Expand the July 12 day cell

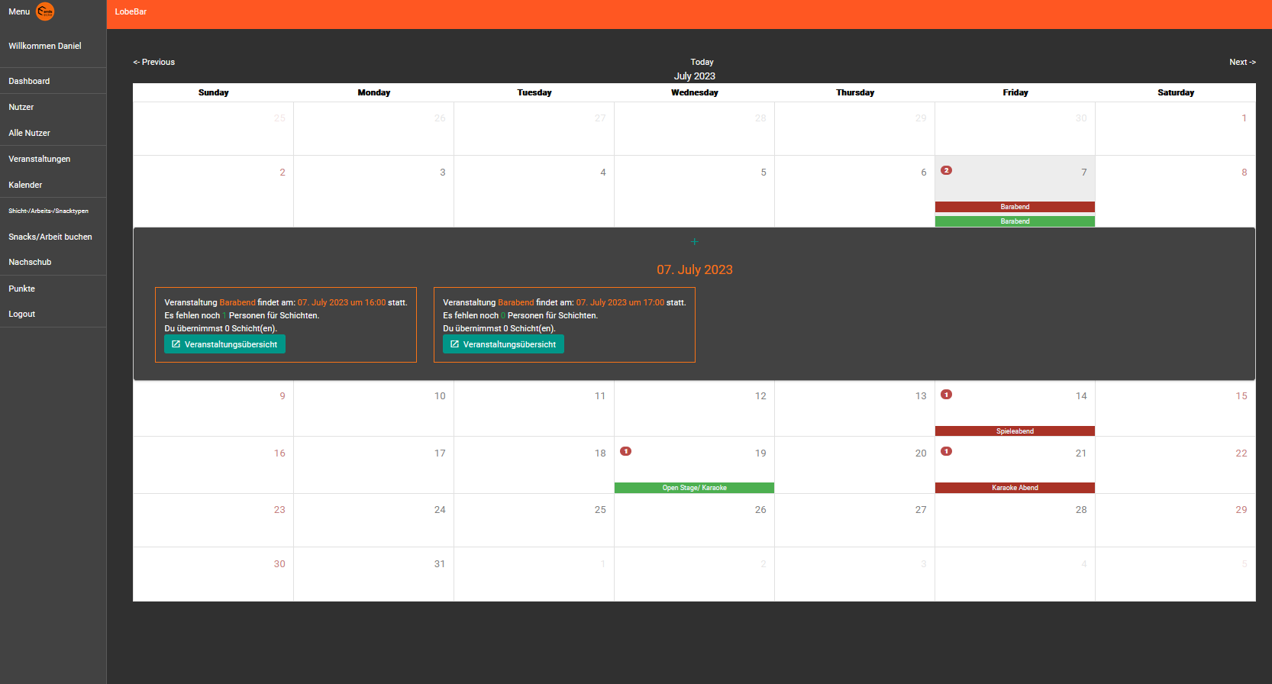click(x=694, y=408)
